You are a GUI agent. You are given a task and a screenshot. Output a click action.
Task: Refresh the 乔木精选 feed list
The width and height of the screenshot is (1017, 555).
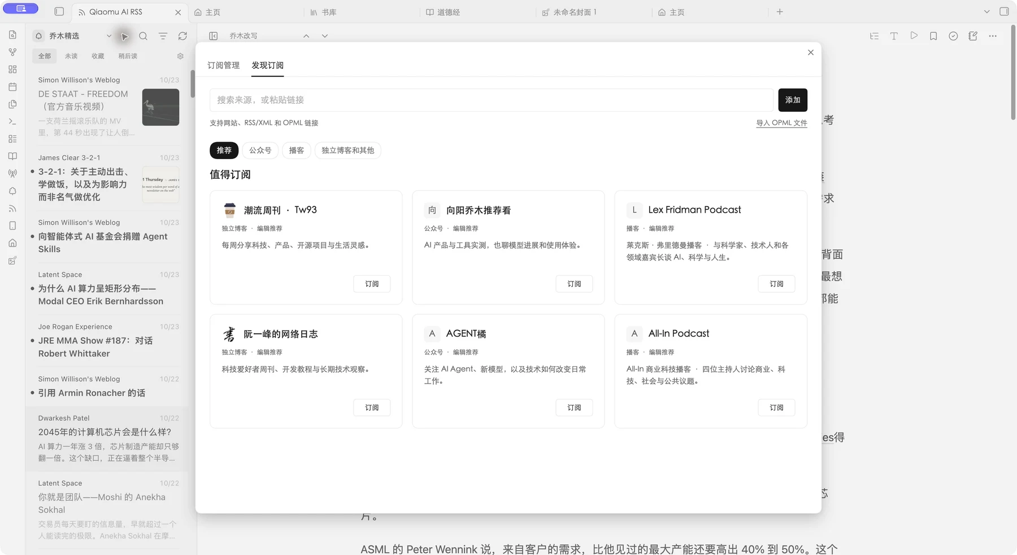[x=182, y=36]
